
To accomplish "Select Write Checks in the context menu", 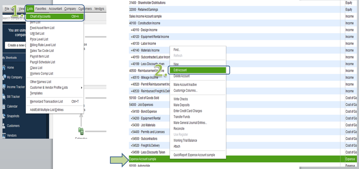I will click(x=181, y=99).
